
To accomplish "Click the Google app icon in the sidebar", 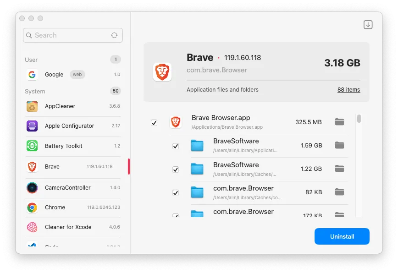I will tap(32, 75).
